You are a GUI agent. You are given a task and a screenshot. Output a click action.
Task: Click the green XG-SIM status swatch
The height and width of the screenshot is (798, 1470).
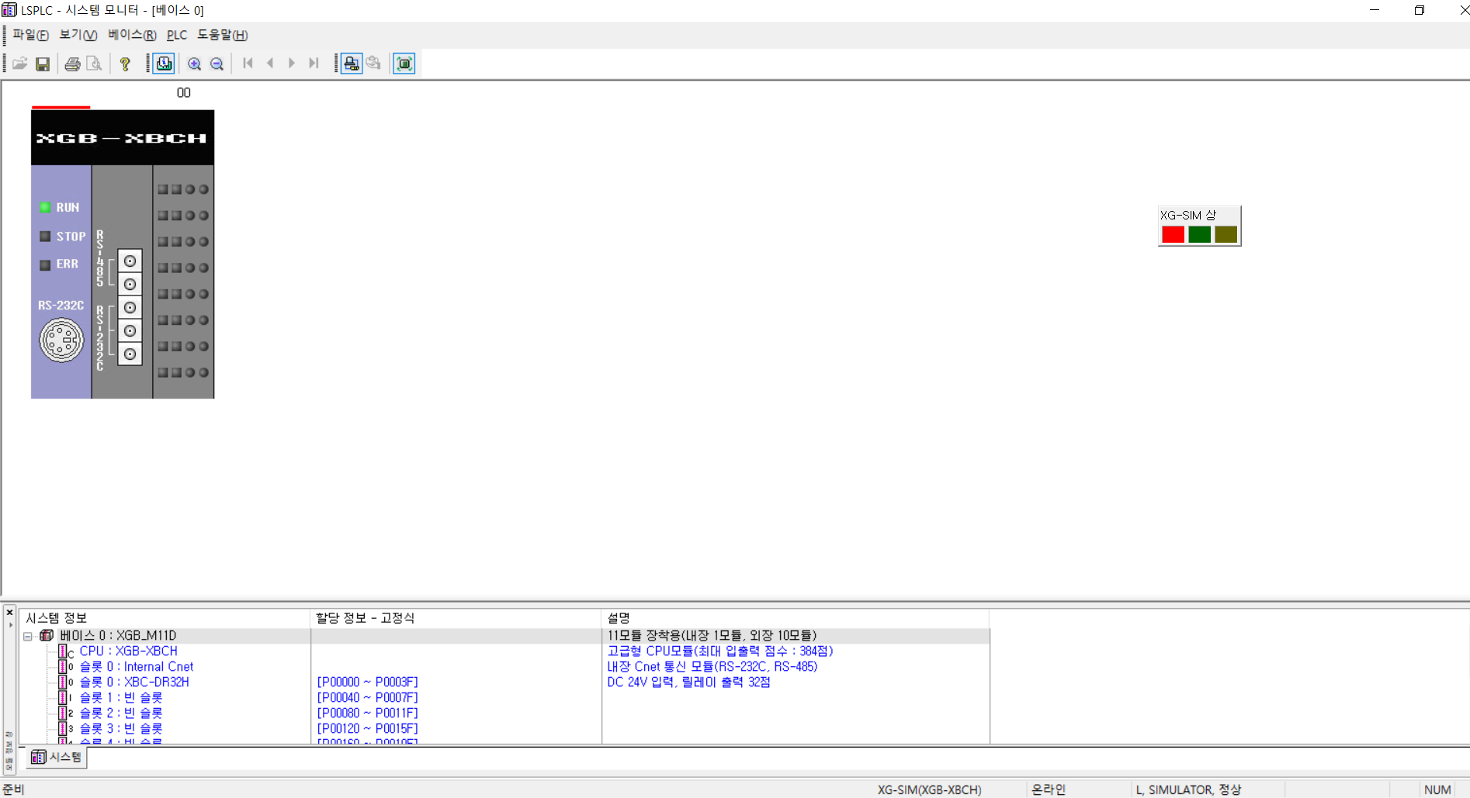[x=1199, y=234]
